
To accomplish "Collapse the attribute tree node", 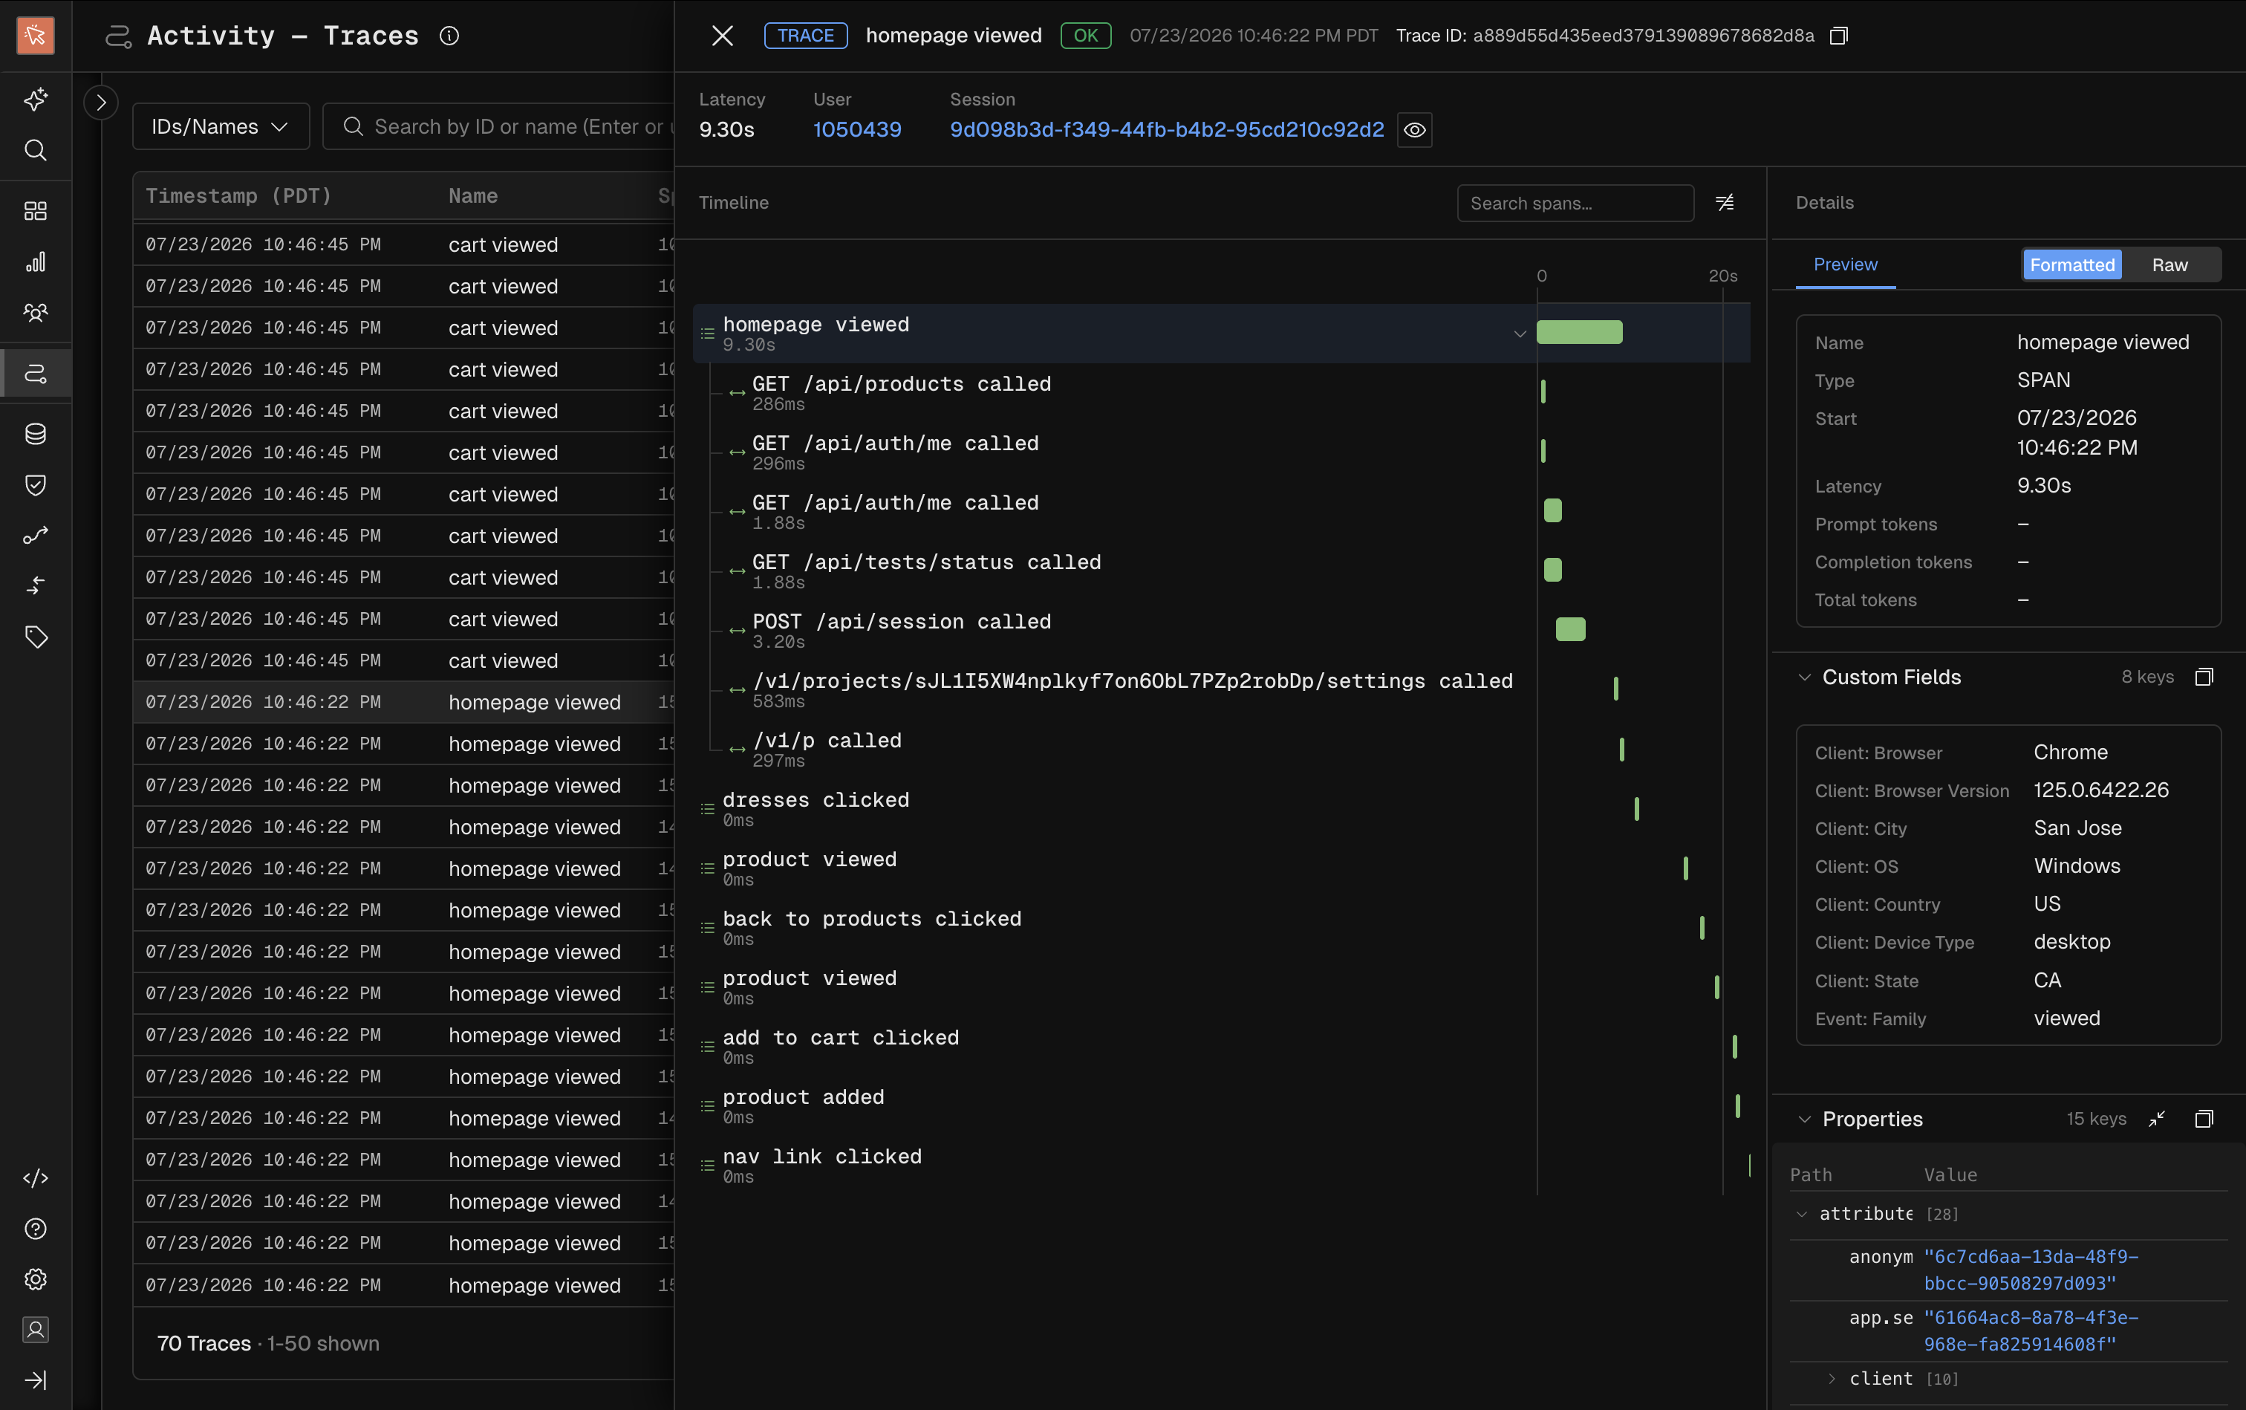I will (x=1802, y=1214).
